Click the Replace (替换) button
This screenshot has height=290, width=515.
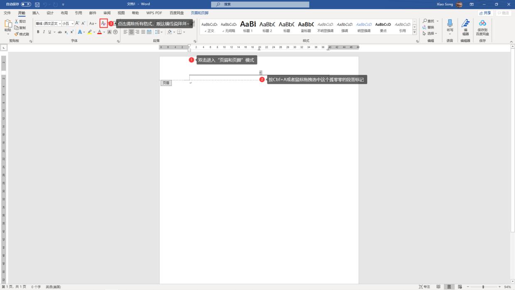(x=428, y=27)
